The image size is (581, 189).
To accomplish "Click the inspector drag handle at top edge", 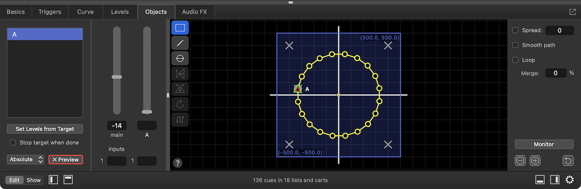I will [290, 2].
